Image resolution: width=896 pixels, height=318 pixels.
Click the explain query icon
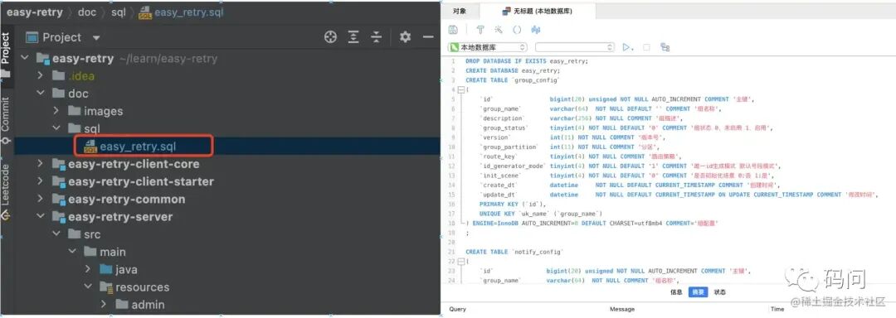tap(665, 47)
